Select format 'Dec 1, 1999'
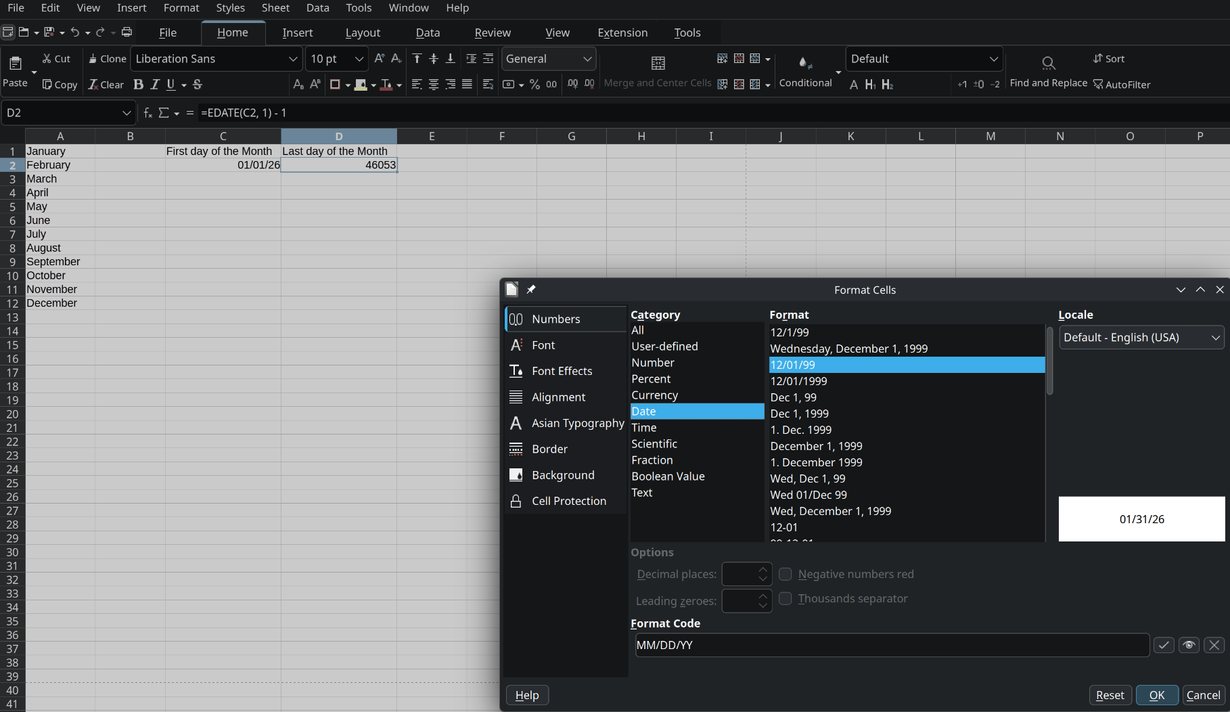The height and width of the screenshot is (712, 1230). pos(907,414)
